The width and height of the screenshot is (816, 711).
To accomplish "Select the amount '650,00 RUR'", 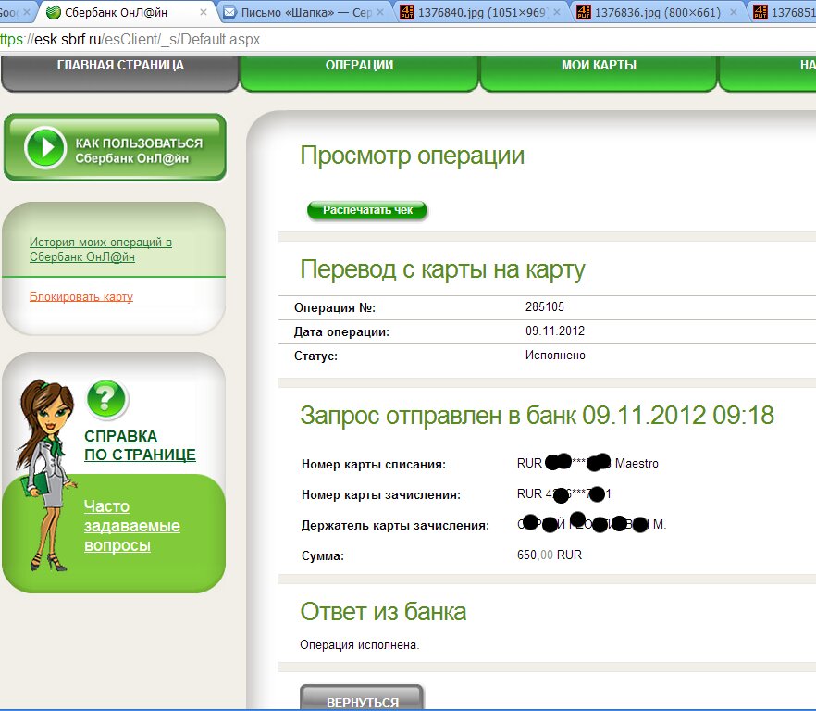I will (549, 555).
